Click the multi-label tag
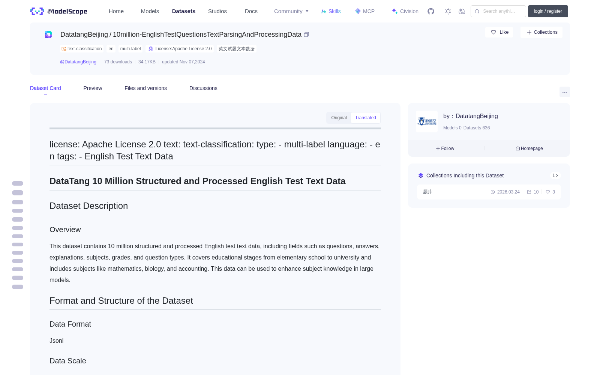 click(x=130, y=49)
